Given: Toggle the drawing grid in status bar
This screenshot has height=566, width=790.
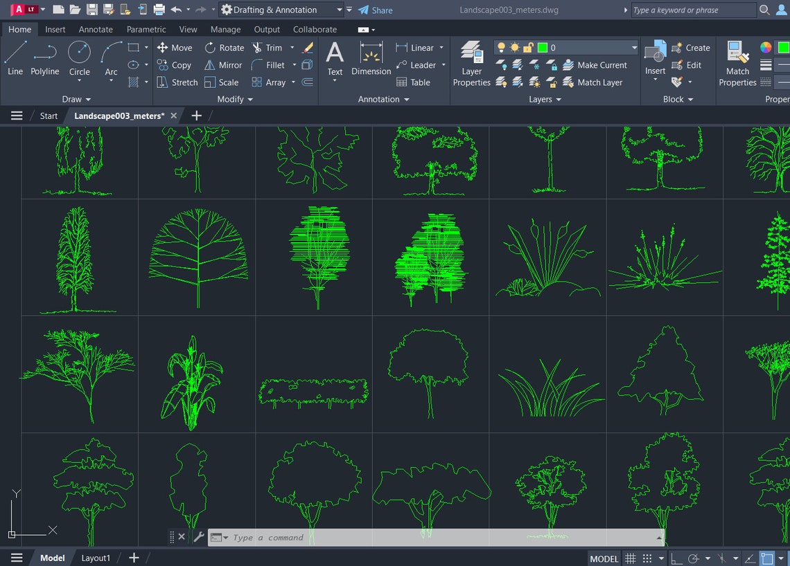Looking at the screenshot, I should 631,558.
